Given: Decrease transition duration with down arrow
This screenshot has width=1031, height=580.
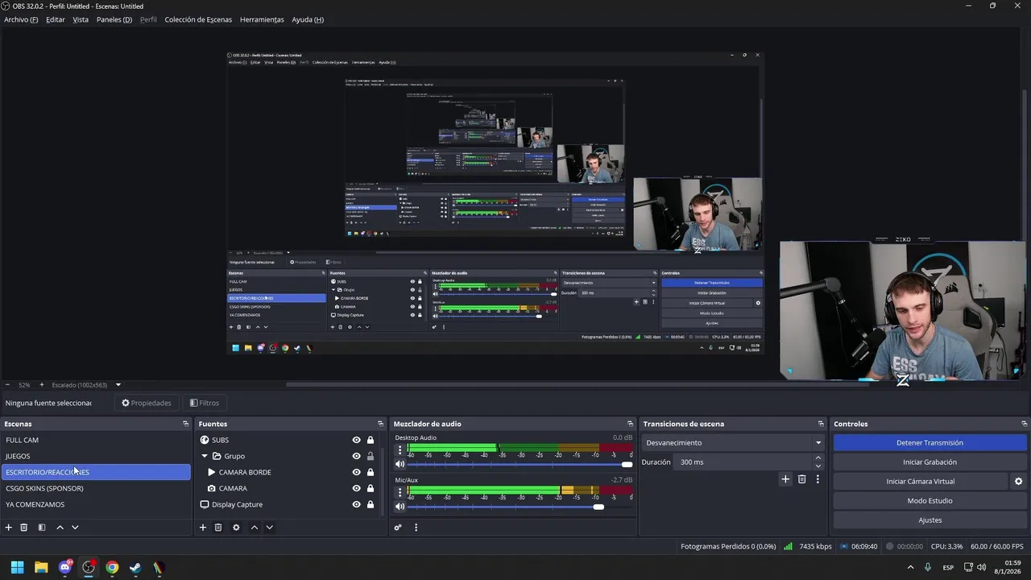Looking at the screenshot, I should tap(818, 466).
